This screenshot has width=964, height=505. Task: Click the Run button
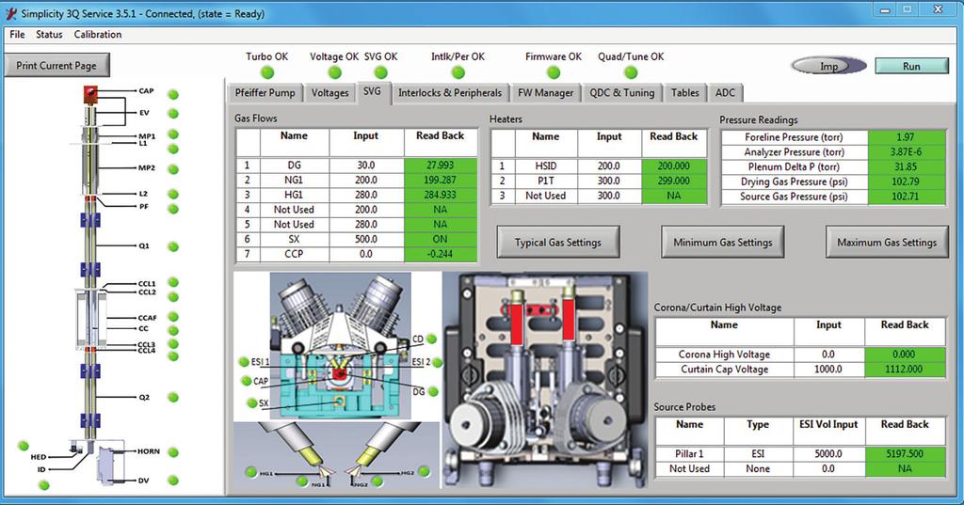point(911,67)
